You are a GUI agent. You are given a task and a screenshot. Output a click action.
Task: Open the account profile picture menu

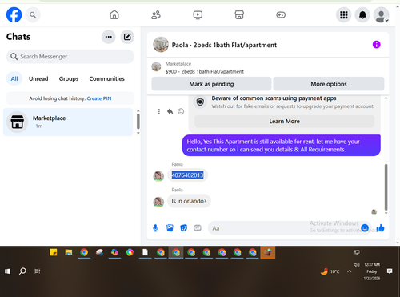point(381,15)
